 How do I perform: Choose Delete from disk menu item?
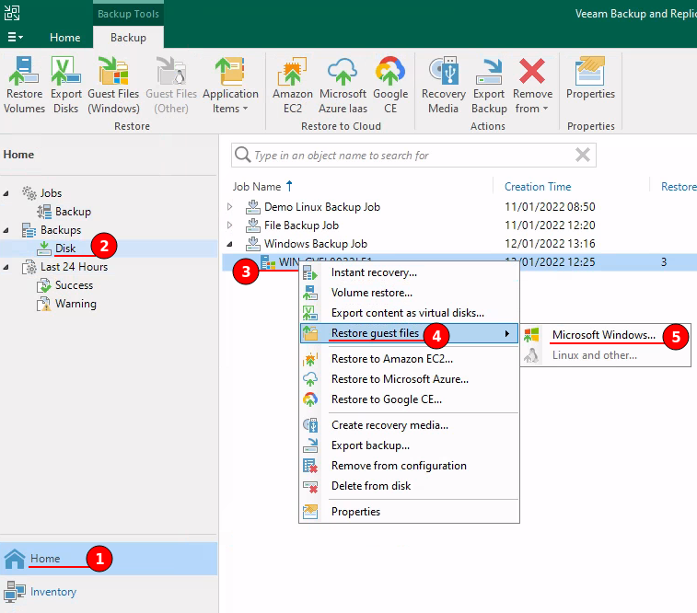[409, 486]
